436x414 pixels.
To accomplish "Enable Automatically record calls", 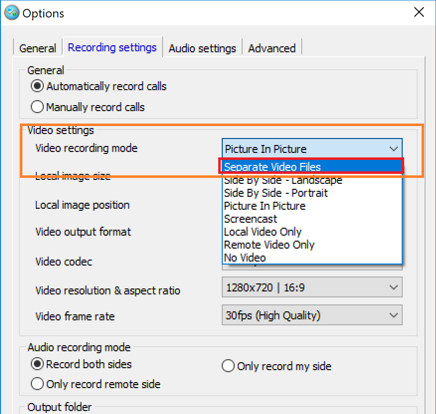I will coord(98,86).
